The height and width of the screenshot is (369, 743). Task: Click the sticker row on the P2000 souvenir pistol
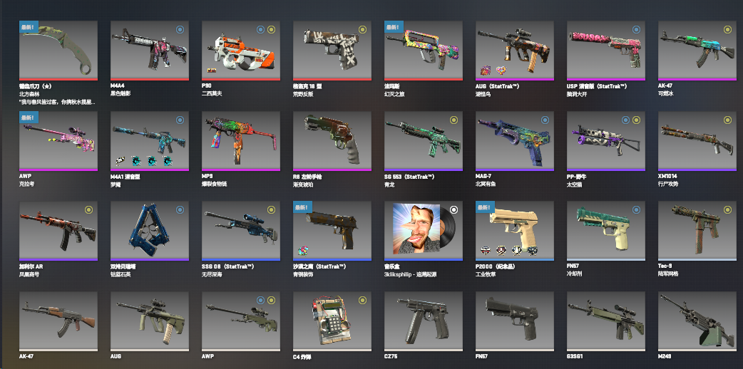[x=508, y=251]
